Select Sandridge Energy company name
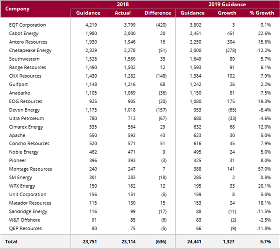The height and width of the screenshot is (249, 280). (28, 212)
